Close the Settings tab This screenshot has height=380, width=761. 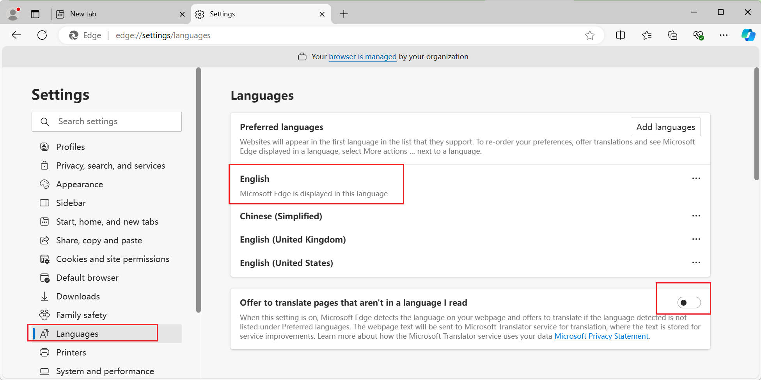[322, 14]
